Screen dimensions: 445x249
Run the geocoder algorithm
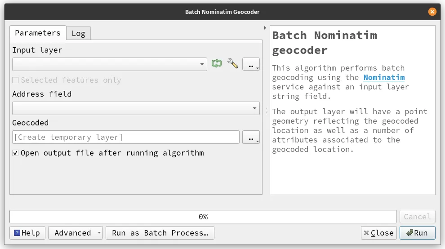[417, 233]
